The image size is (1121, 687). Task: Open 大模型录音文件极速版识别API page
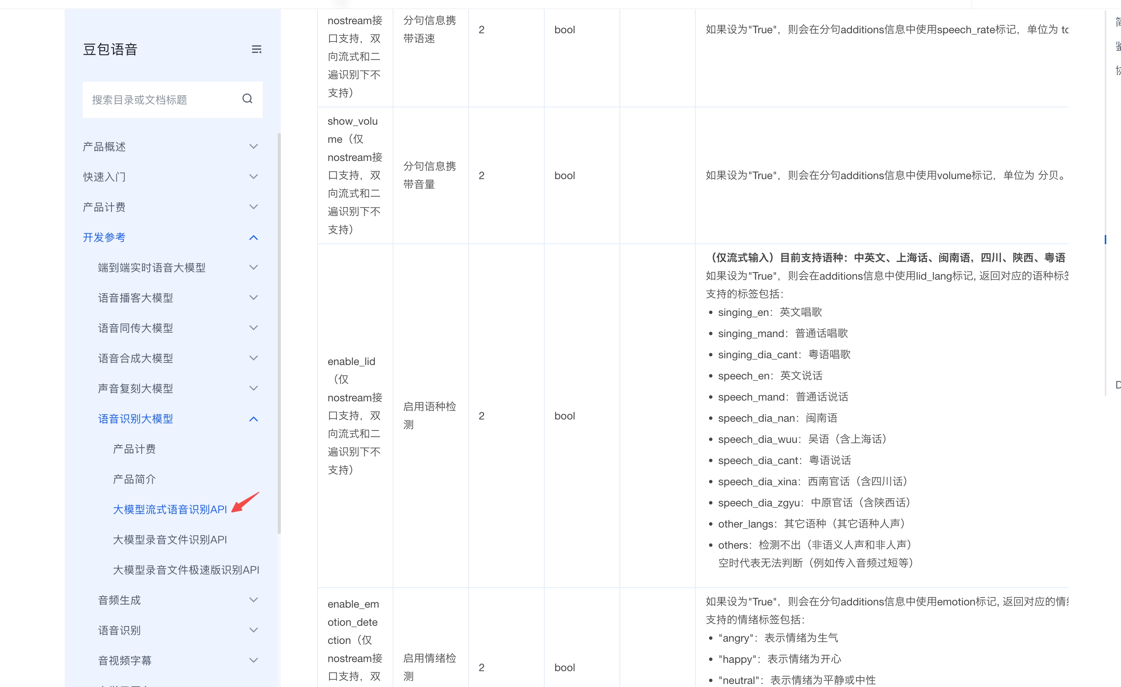tap(186, 570)
